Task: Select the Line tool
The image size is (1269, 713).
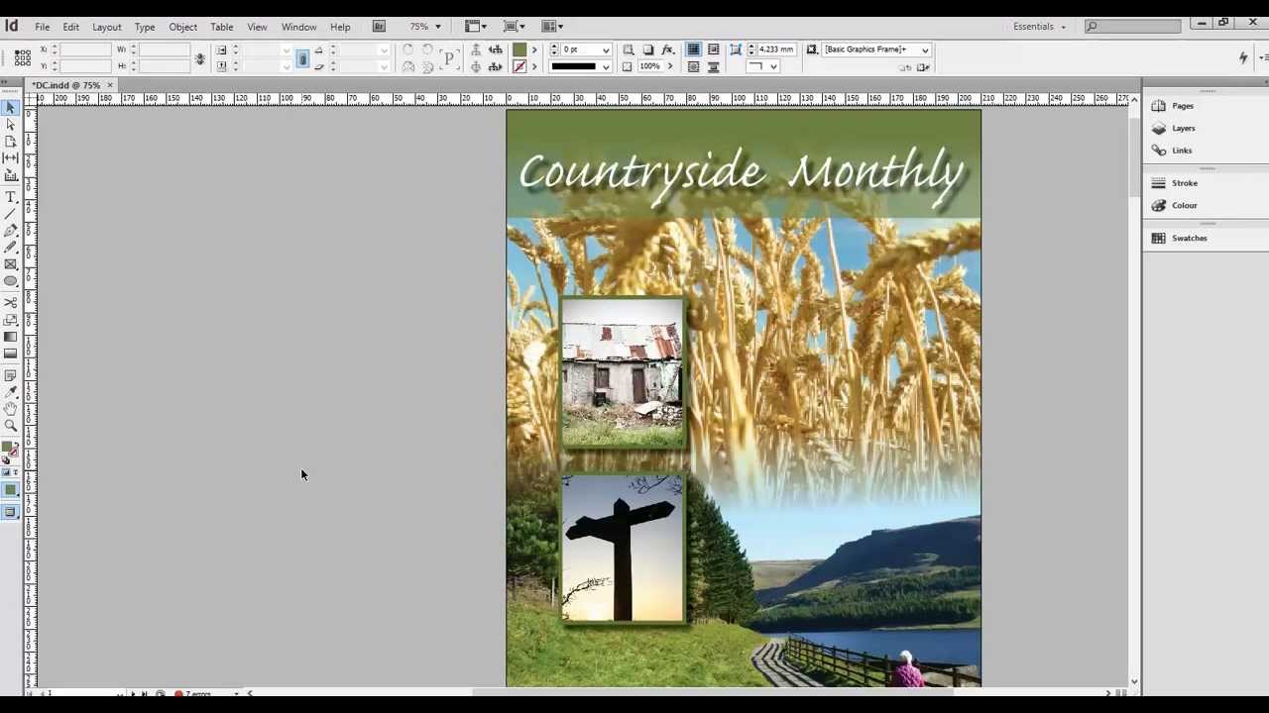Action: pos(11,213)
